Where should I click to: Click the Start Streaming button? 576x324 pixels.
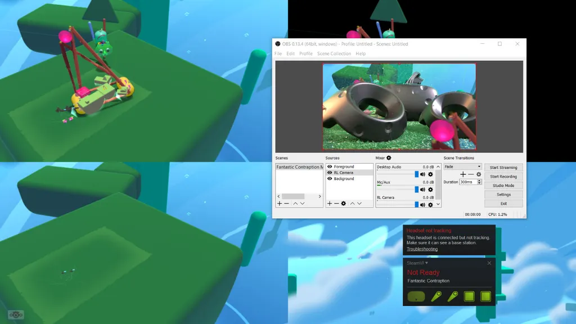(503, 167)
